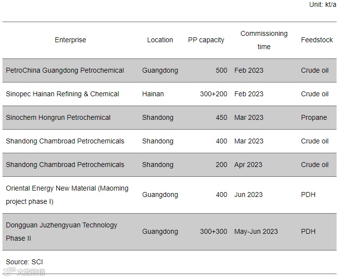Image resolution: width=342 pixels, height=279 pixels.
Task: Click the Hainan location cell
Action: tap(153, 94)
